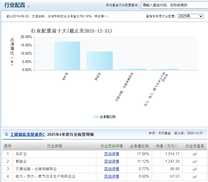
Task: Click the 采矿业 bar in chart
Action: (67, 56)
